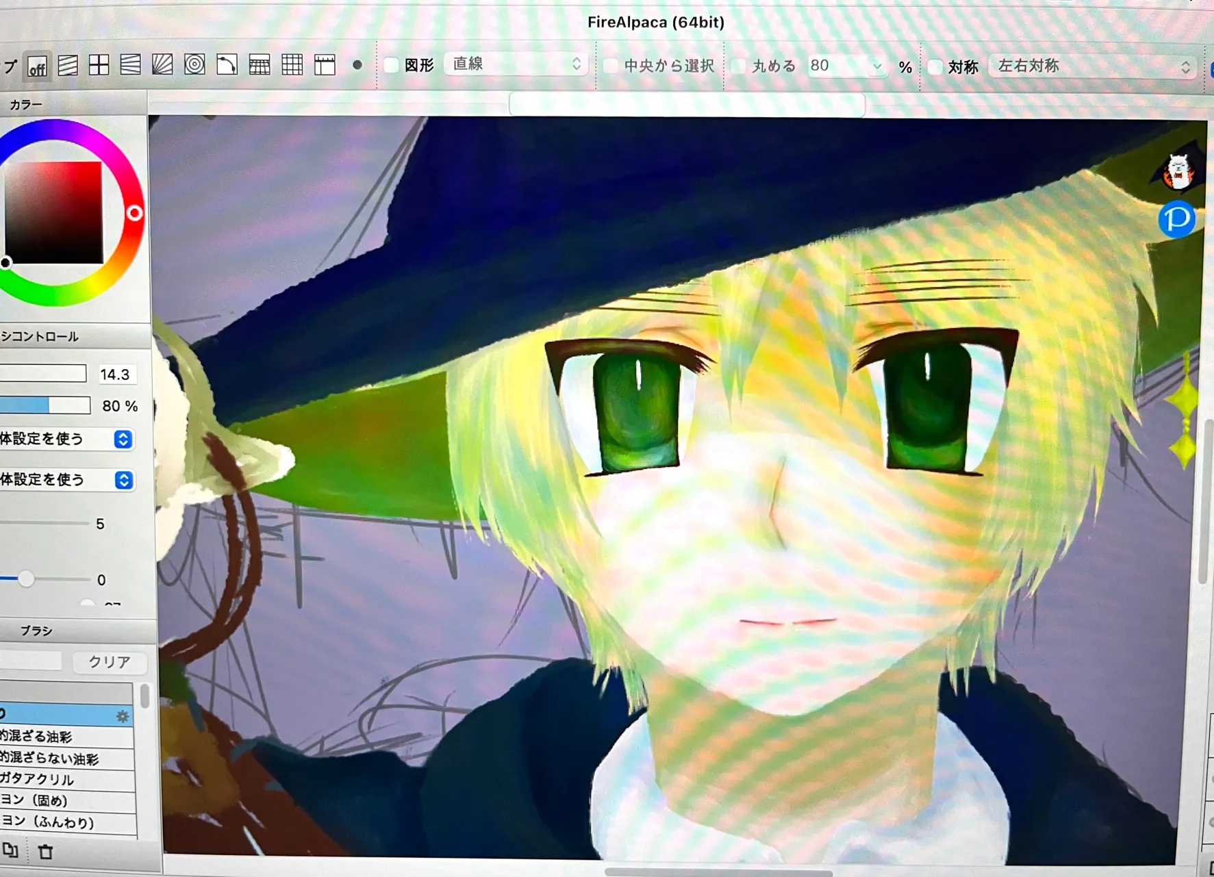Click the brush search field
Screen dimensions: 1214x877
pyautogui.click(x=31, y=661)
